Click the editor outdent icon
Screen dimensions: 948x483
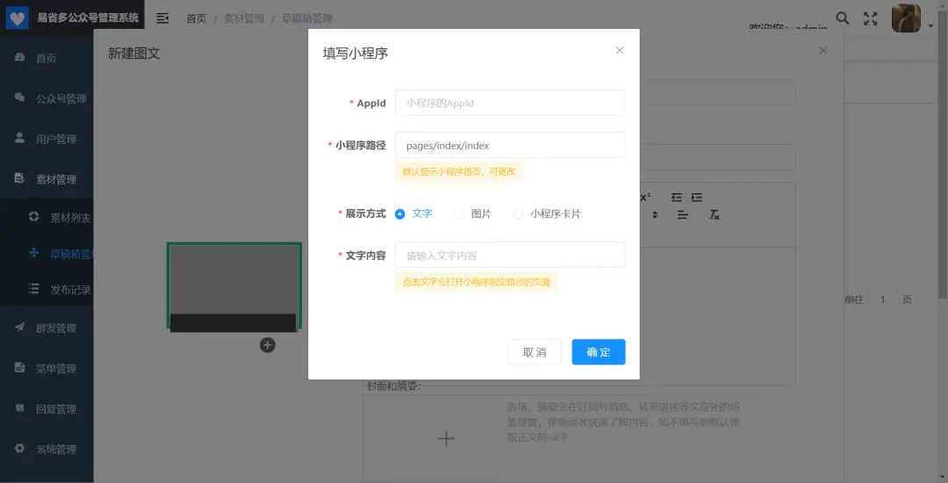click(x=677, y=198)
